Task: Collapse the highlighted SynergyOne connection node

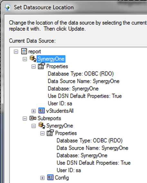Action: coord(25,59)
